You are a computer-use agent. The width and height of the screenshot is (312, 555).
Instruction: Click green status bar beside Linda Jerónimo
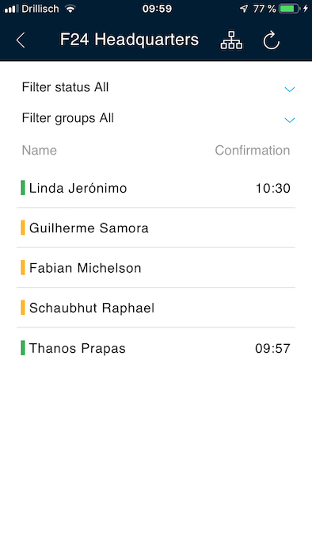click(x=23, y=188)
